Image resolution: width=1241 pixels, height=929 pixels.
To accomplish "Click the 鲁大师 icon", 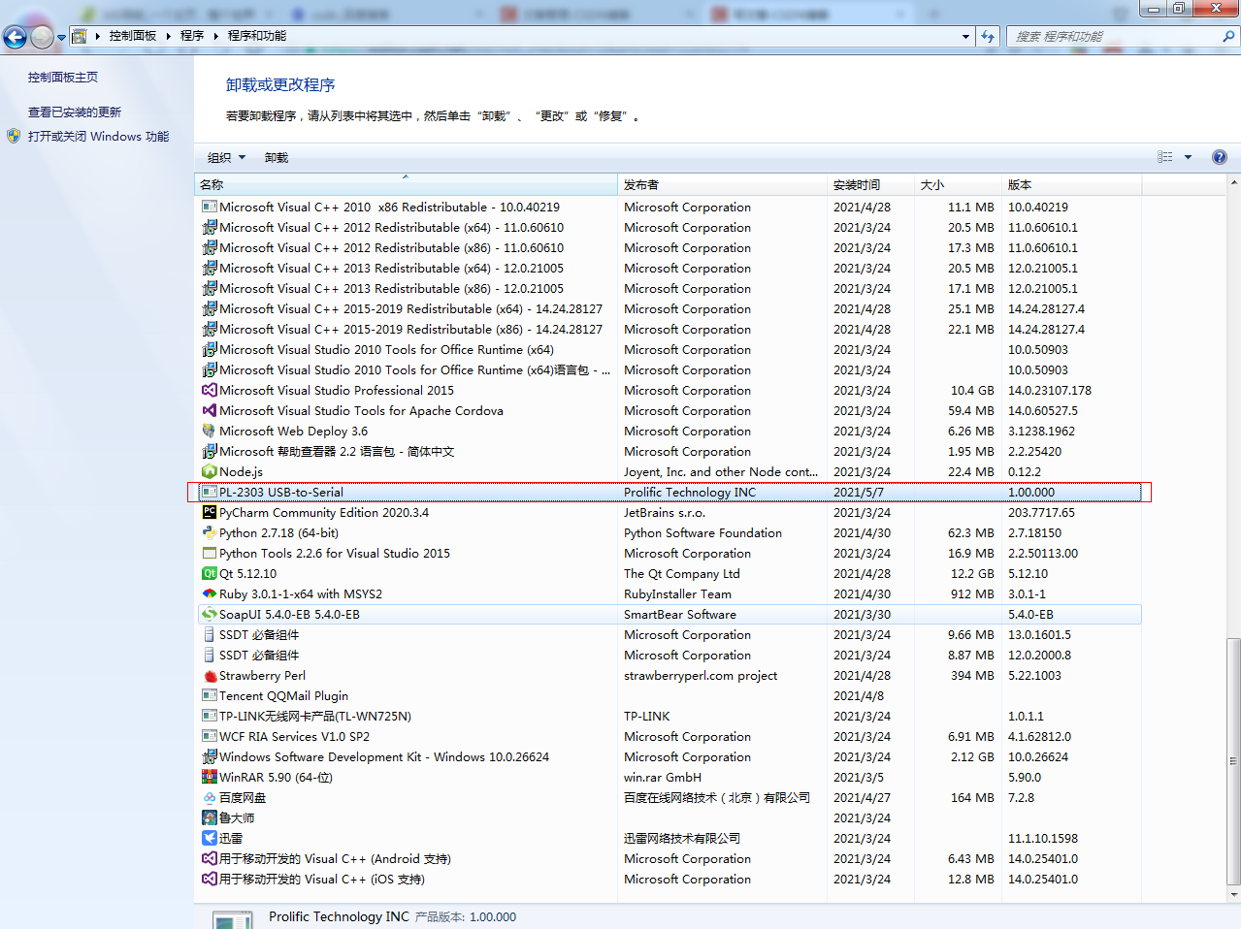I will coord(209,817).
